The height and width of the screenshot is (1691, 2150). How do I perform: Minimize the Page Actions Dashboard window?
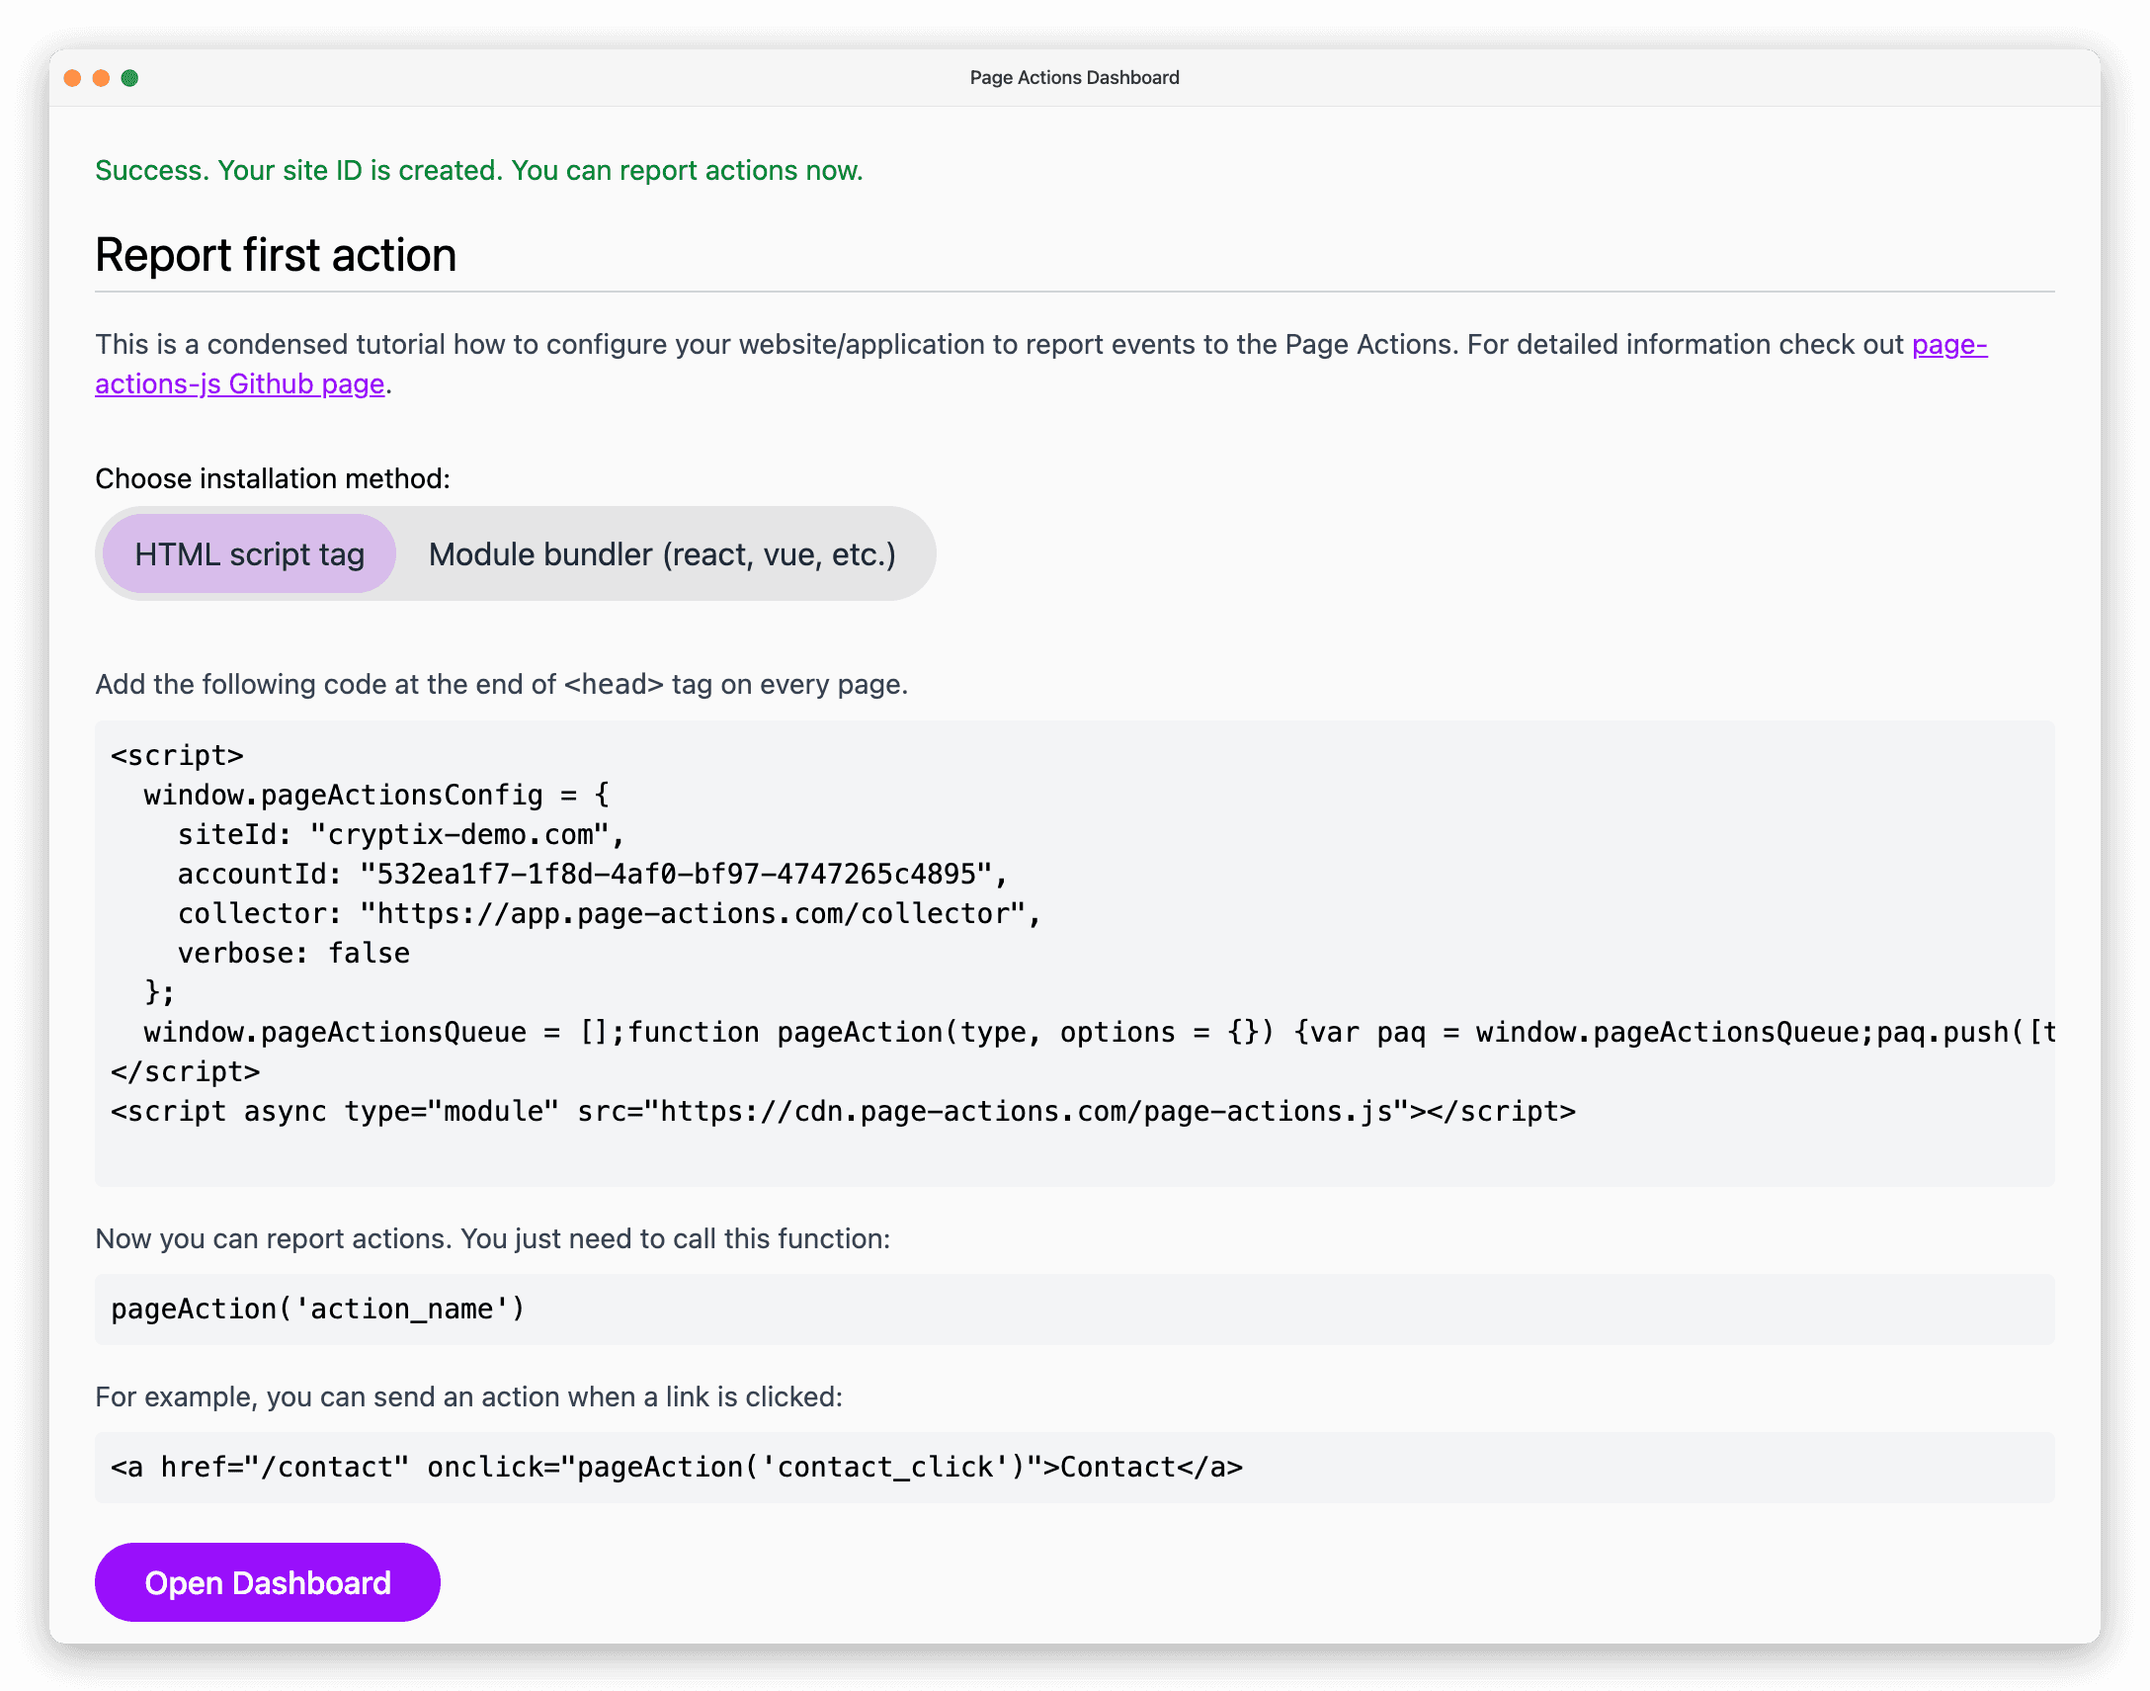tap(101, 77)
